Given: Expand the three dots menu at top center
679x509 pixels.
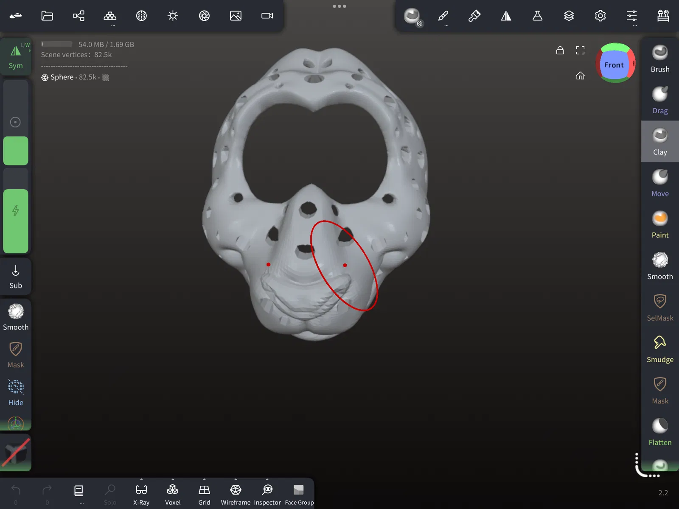Looking at the screenshot, I should point(339,6).
